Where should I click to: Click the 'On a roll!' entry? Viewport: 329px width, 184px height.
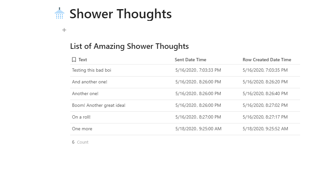[x=81, y=117]
